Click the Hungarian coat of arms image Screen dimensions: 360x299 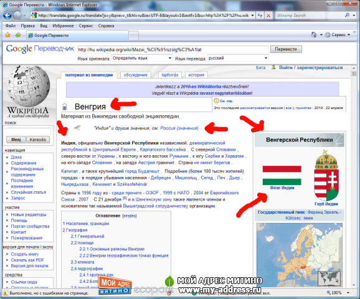click(326, 175)
